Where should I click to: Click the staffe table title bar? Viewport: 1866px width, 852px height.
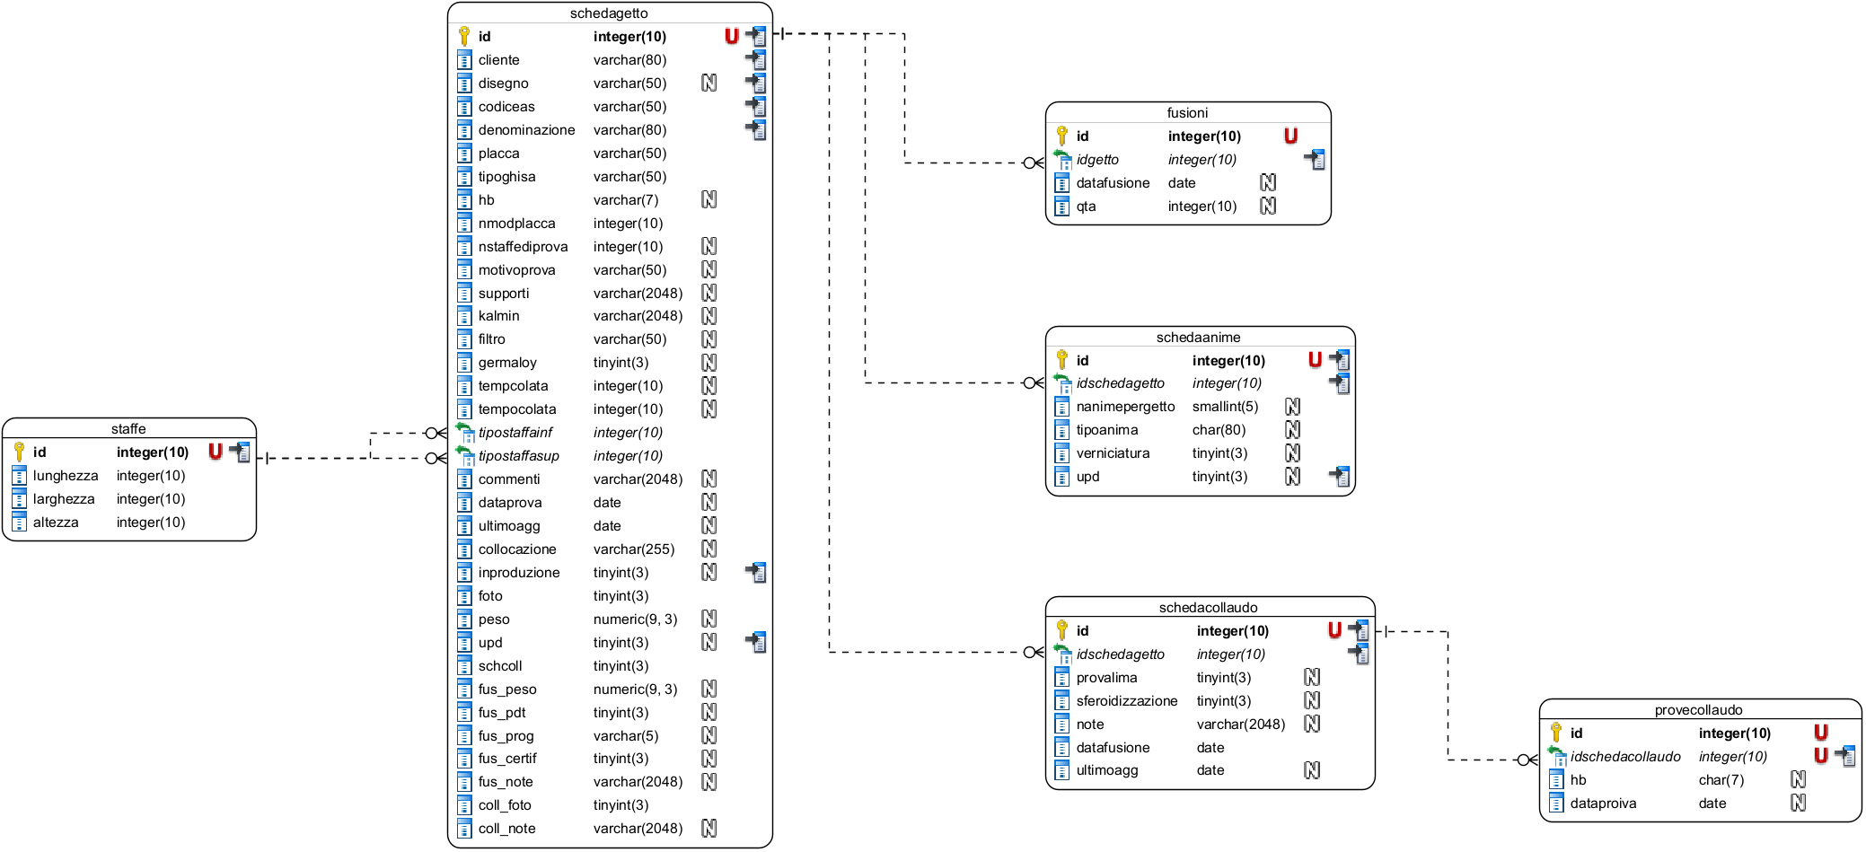pyautogui.click(x=128, y=429)
